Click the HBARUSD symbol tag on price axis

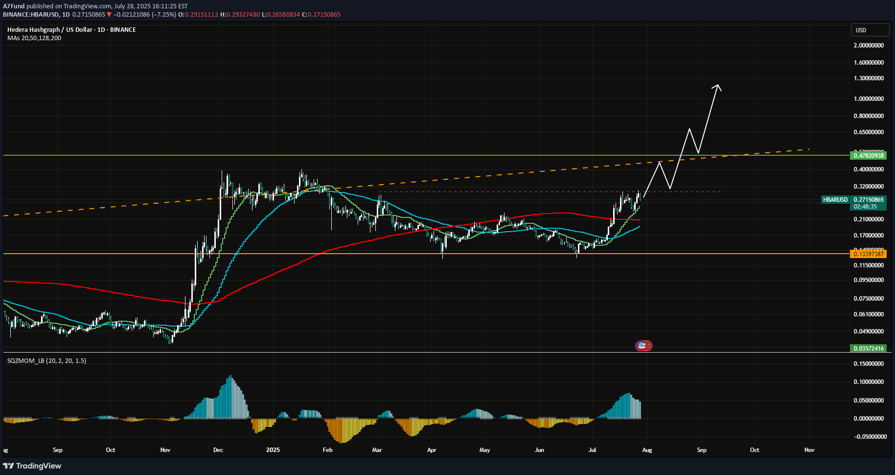pos(835,199)
